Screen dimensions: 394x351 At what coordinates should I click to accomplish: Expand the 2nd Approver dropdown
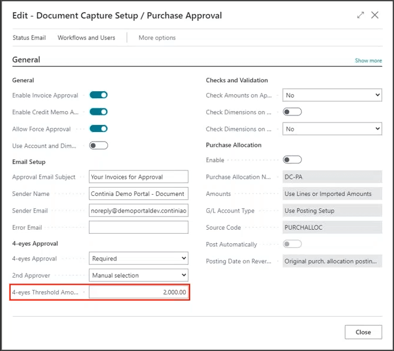click(x=139, y=275)
